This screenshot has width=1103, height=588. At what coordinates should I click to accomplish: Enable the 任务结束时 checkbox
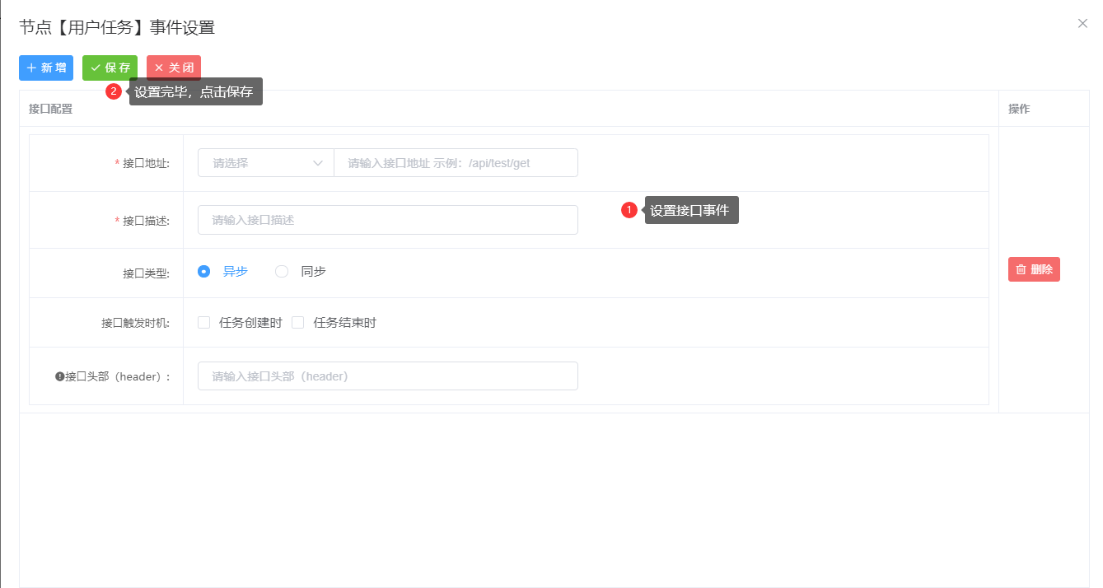(x=298, y=323)
